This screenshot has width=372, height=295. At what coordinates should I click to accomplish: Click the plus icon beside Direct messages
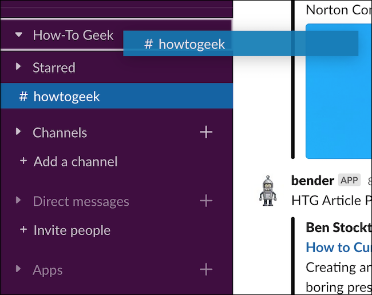tap(205, 201)
